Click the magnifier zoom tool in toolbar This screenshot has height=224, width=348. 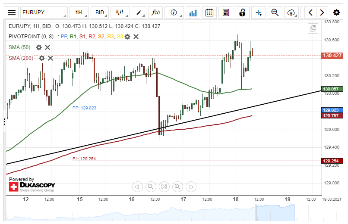(x=275, y=12)
